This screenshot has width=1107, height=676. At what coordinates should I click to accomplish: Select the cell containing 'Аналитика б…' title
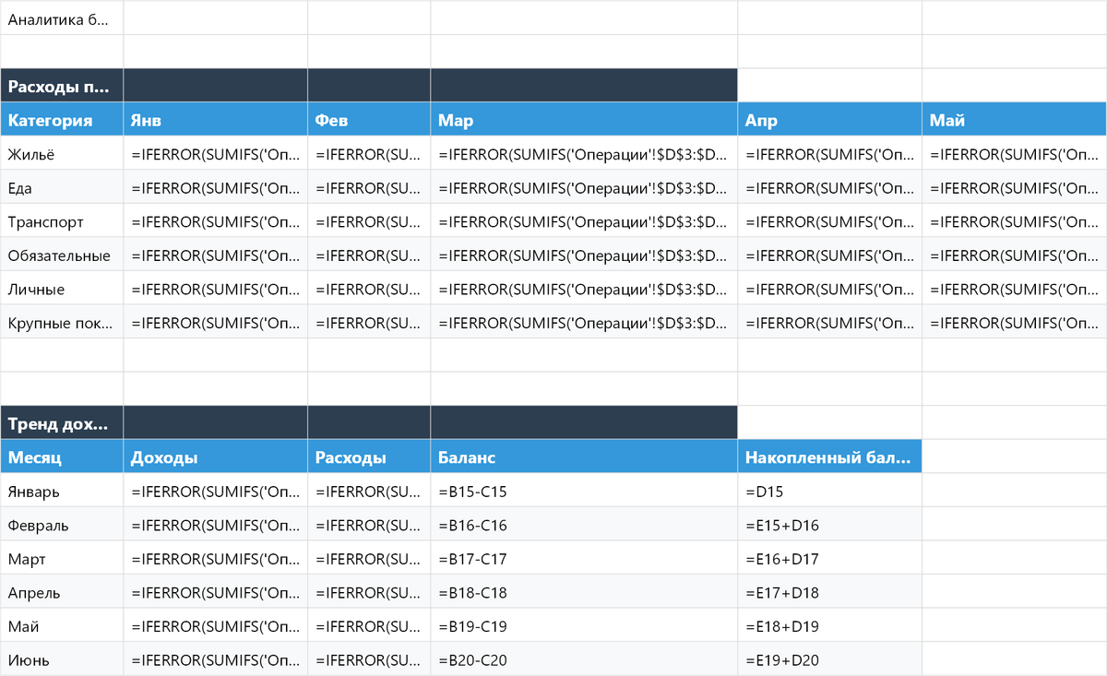[61, 17]
